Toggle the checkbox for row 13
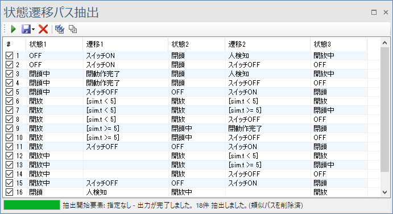The height and width of the screenshot is (214, 393). coord(9,165)
